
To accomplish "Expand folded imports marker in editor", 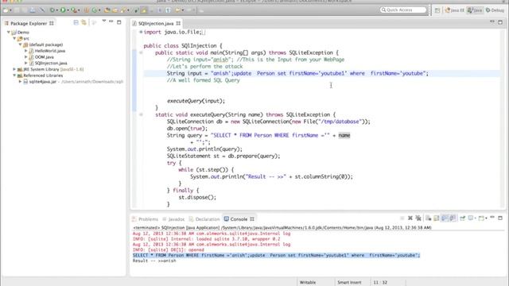I will (x=141, y=32).
